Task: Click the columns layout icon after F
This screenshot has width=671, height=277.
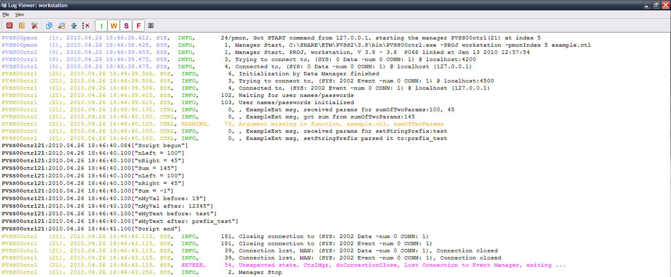Action: tap(151, 26)
